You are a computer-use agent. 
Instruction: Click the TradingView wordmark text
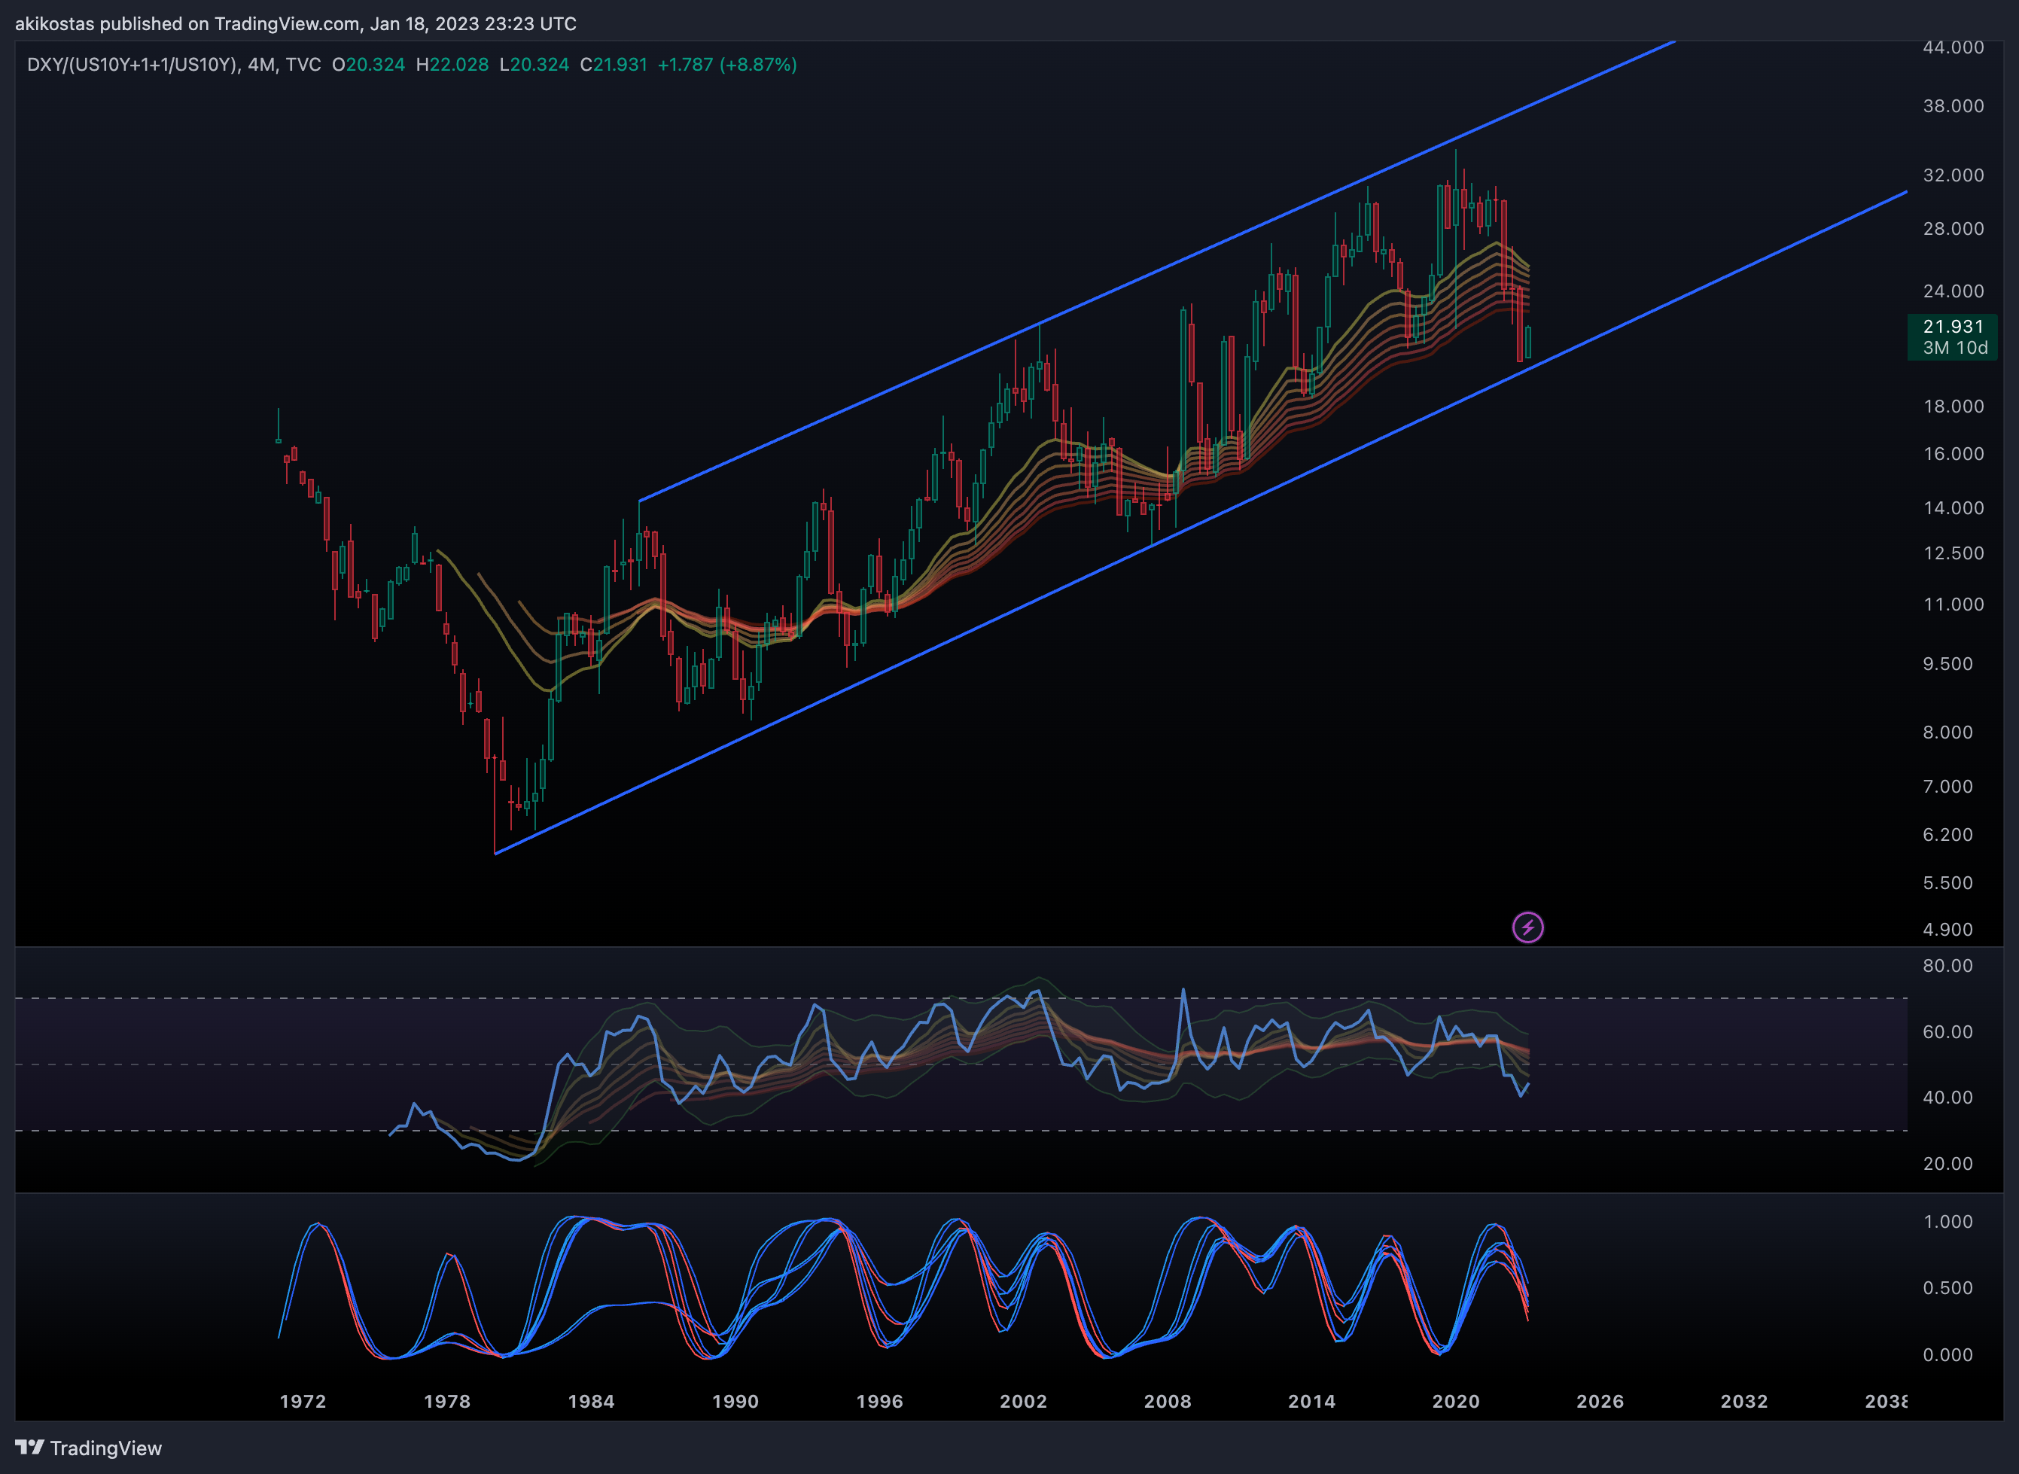click(106, 1448)
